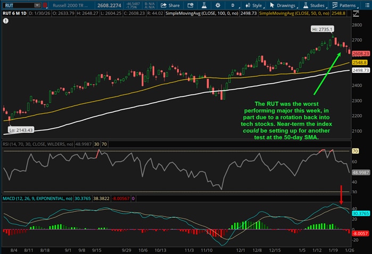Click the range value 'R: 44.02'

pos(155,13)
